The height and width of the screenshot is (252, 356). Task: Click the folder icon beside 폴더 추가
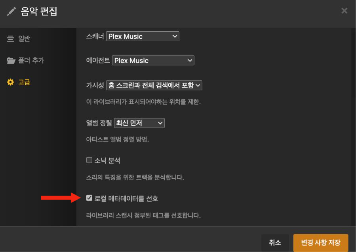(x=11, y=61)
